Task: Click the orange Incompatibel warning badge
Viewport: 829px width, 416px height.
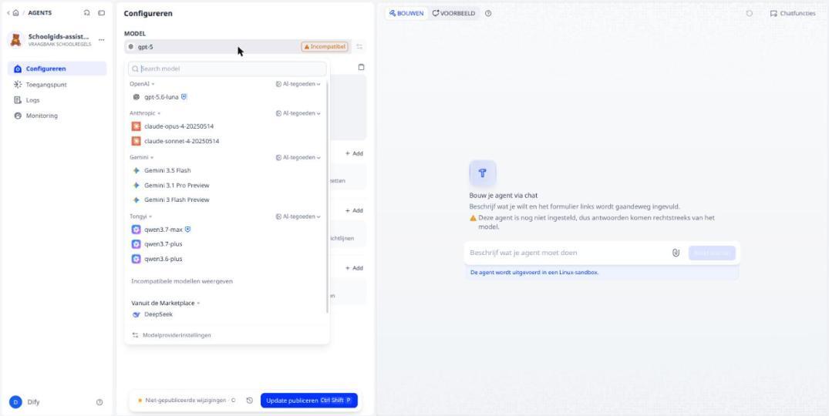Action: pos(325,46)
